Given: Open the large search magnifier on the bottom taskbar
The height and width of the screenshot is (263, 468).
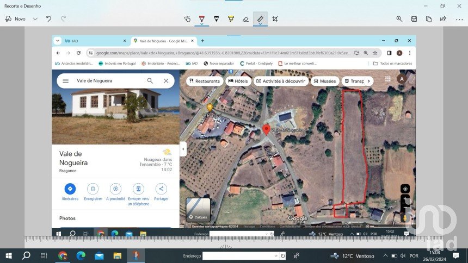Looking at the screenshot, I should click(x=26, y=255).
